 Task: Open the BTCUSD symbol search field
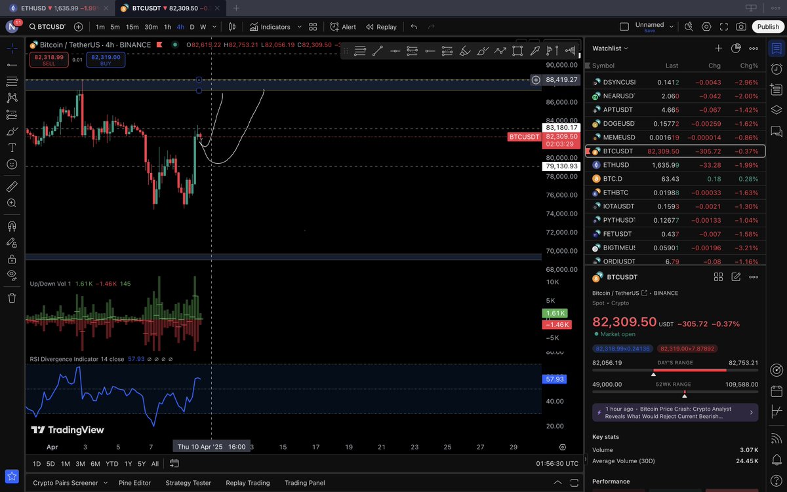coord(48,27)
